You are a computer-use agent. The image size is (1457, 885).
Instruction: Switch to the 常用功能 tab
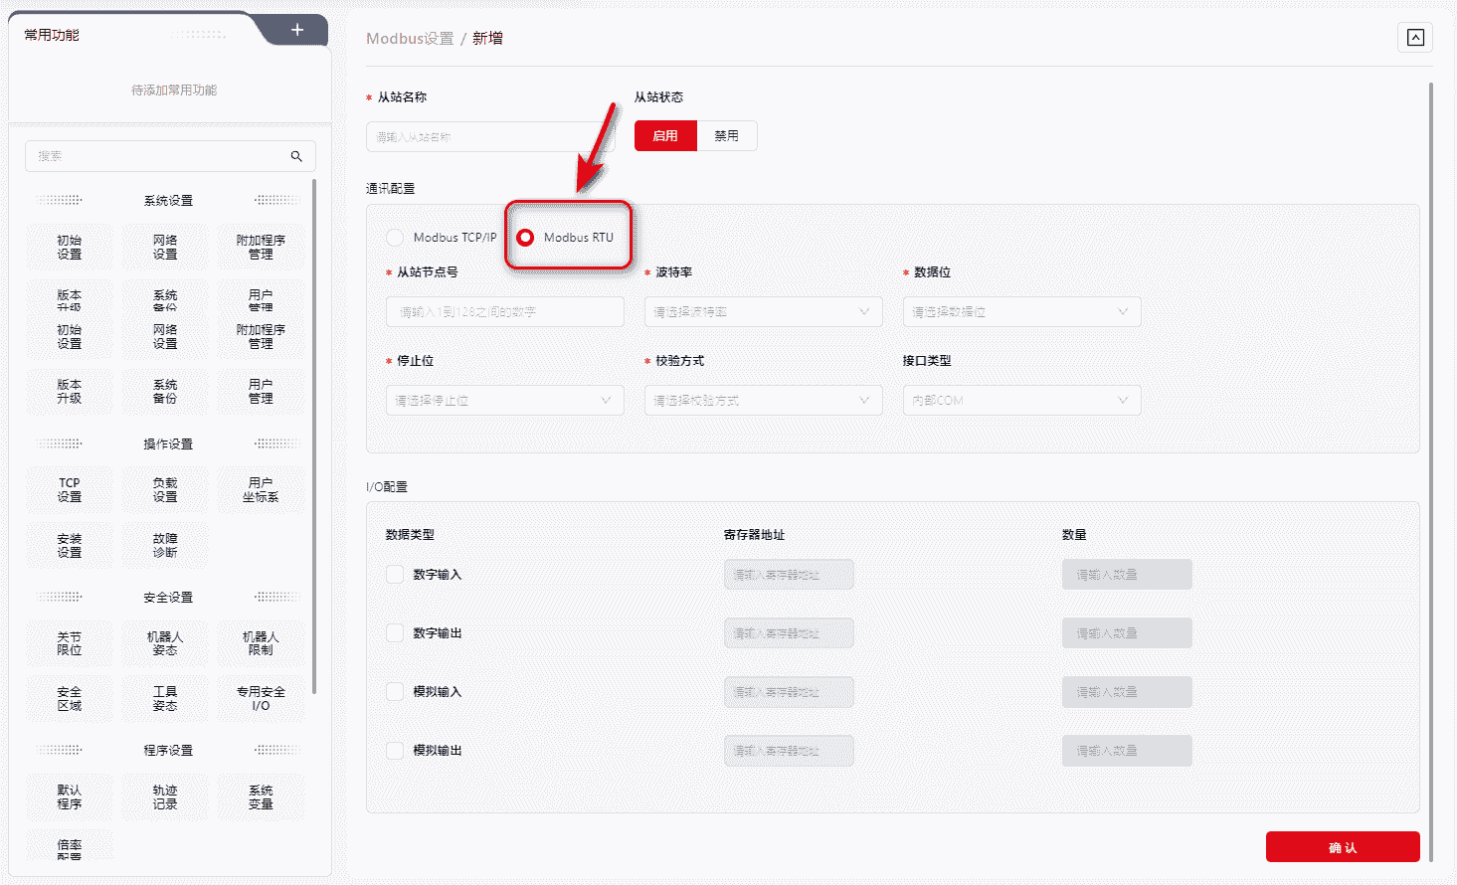[x=52, y=35]
